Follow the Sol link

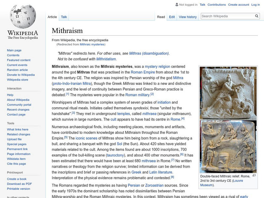coord(119,144)
